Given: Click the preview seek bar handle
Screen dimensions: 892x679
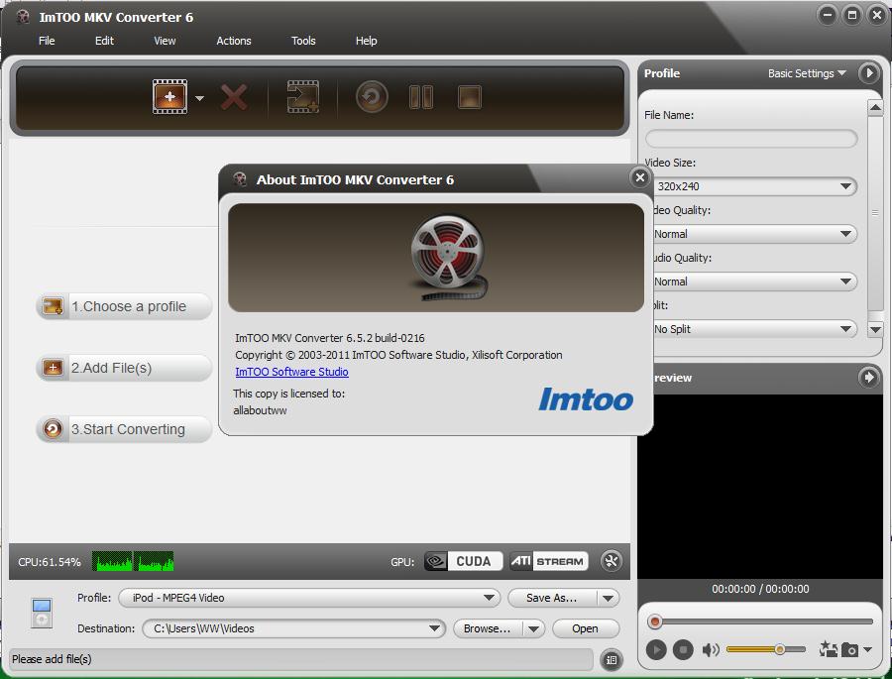Looking at the screenshot, I should click(655, 622).
